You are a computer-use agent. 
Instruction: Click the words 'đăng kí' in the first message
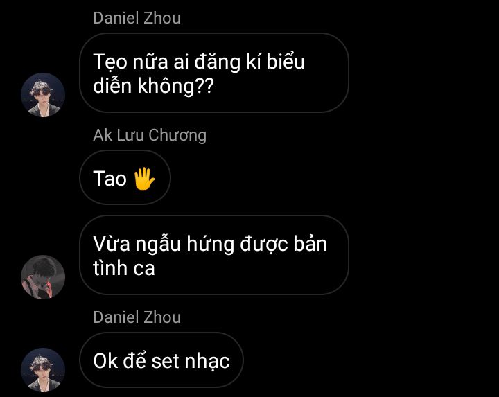(228, 62)
